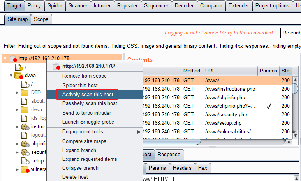Click the nested dvwa subfolder icon
Image resolution: width=301 pixels, height=181 pixels.
25,110
